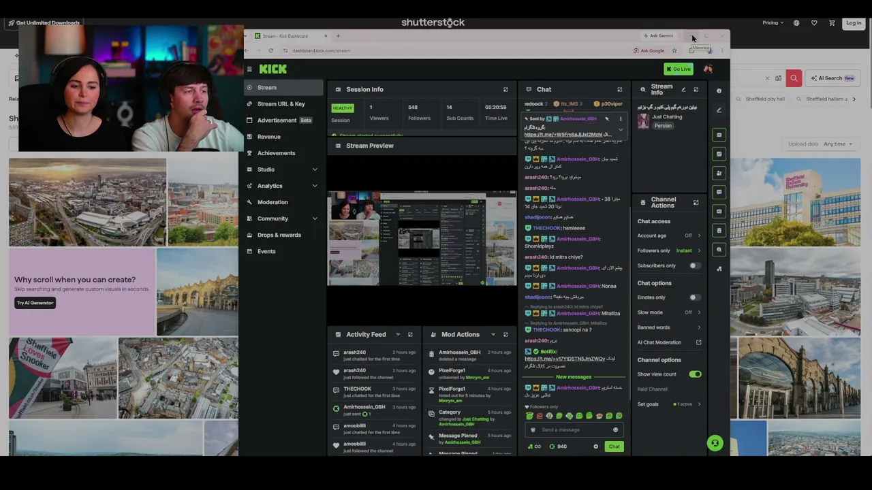Pop out the Chat panel
The width and height of the screenshot is (872, 490).
[x=619, y=89]
